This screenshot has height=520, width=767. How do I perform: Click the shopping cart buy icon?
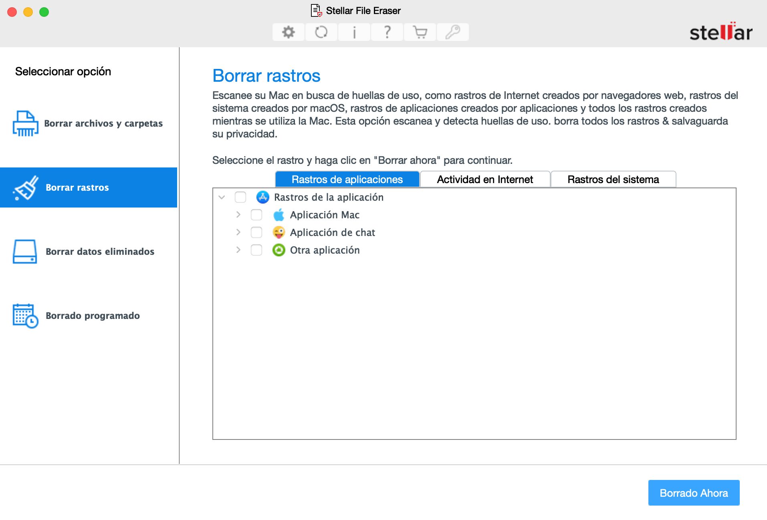point(420,32)
